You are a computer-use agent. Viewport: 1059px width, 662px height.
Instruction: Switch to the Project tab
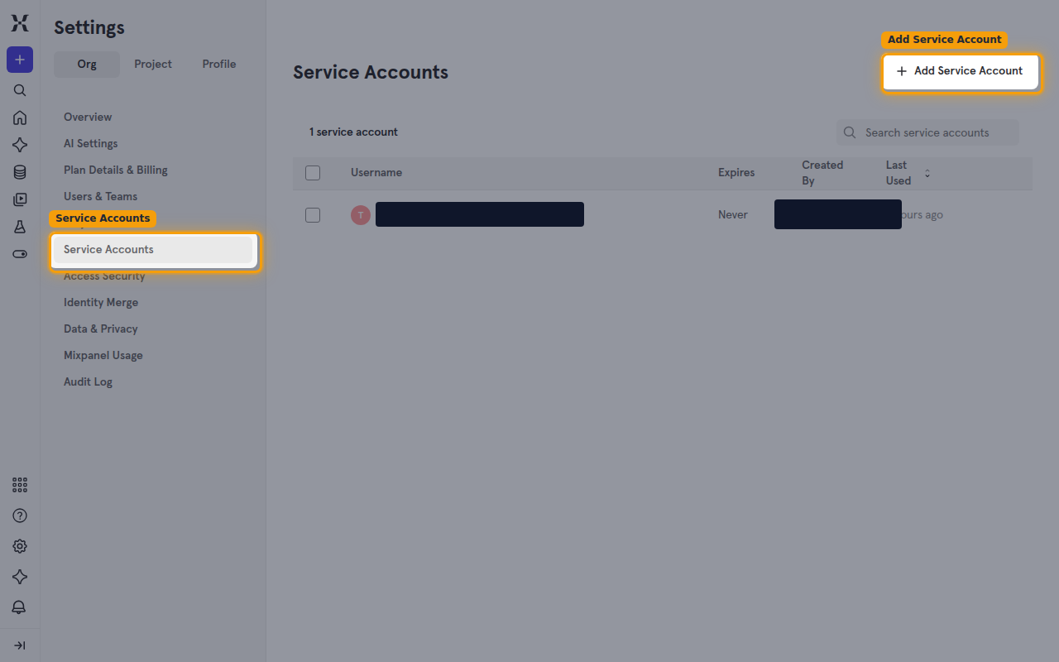point(153,65)
